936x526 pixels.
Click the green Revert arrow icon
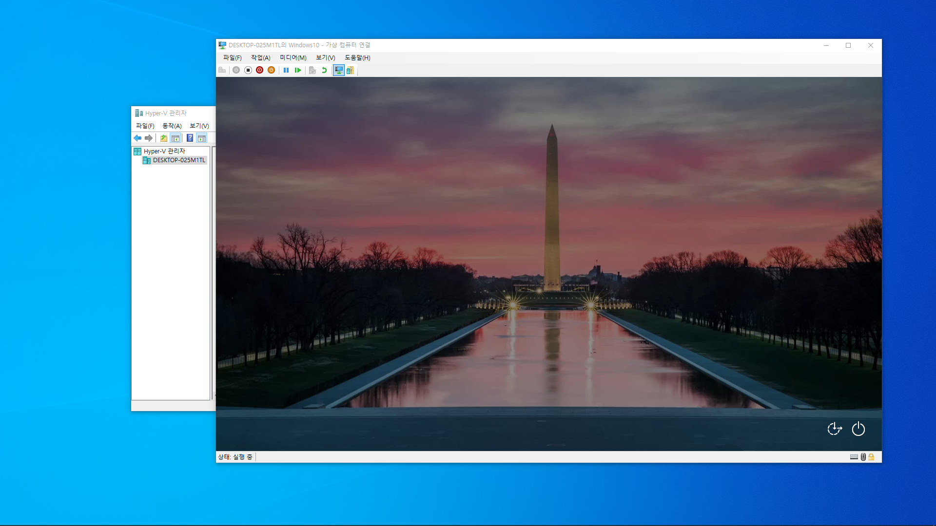tap(324, 70)
